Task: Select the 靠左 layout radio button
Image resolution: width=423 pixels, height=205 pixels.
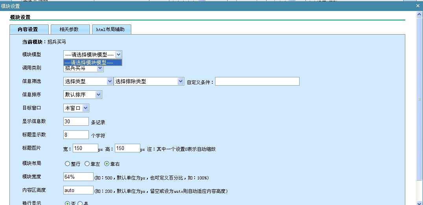Action: click(87, 164)
